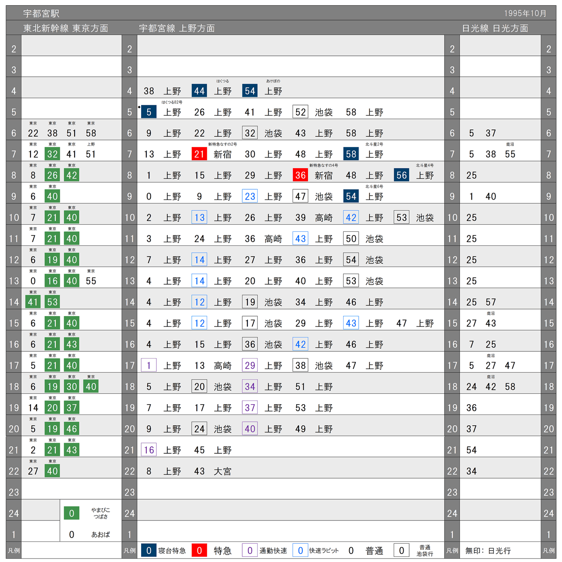The width and height of the screenshot is (562, 562).
Task: Click the header 東北新幹線 東京方面
Action: [x=66, y=29]
